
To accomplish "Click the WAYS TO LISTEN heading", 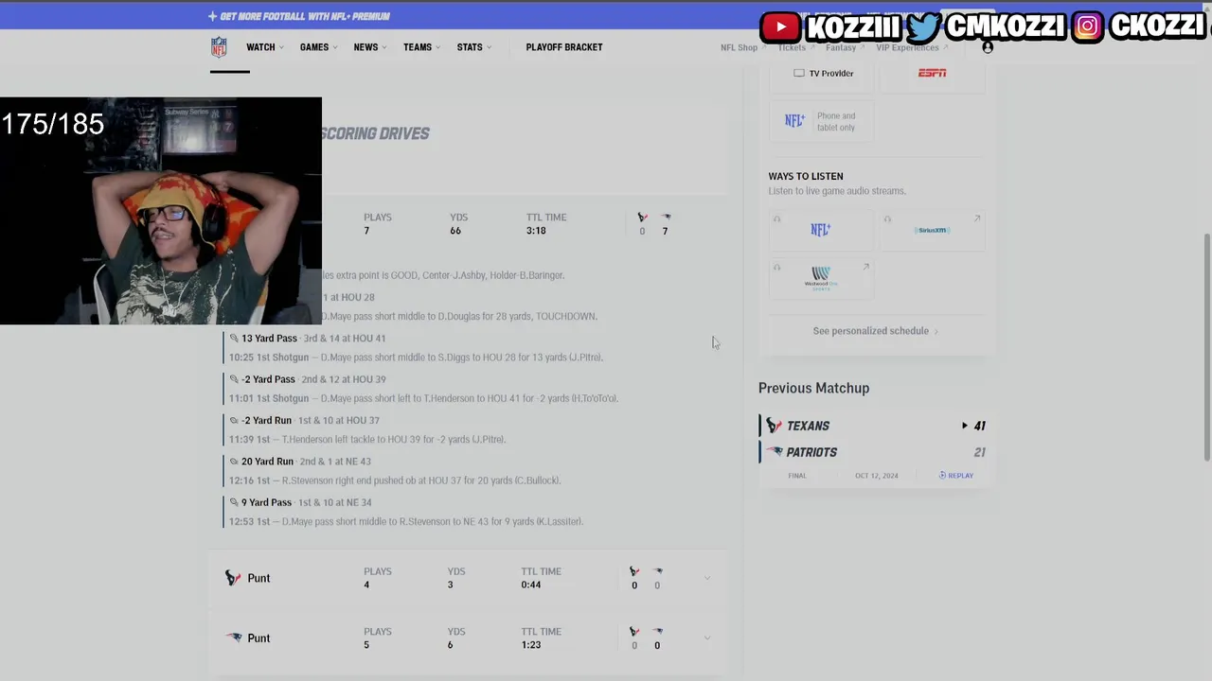I will pyautogui.click(x=806, y=176).
